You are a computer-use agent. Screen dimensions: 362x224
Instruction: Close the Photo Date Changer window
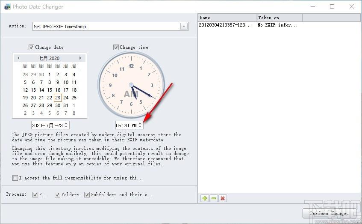[352, 6]
